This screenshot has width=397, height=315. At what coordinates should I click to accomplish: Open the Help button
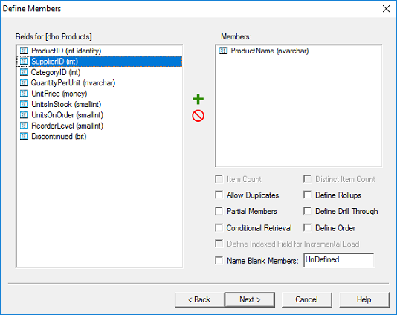pyautogui.click(x=364, y=300)
